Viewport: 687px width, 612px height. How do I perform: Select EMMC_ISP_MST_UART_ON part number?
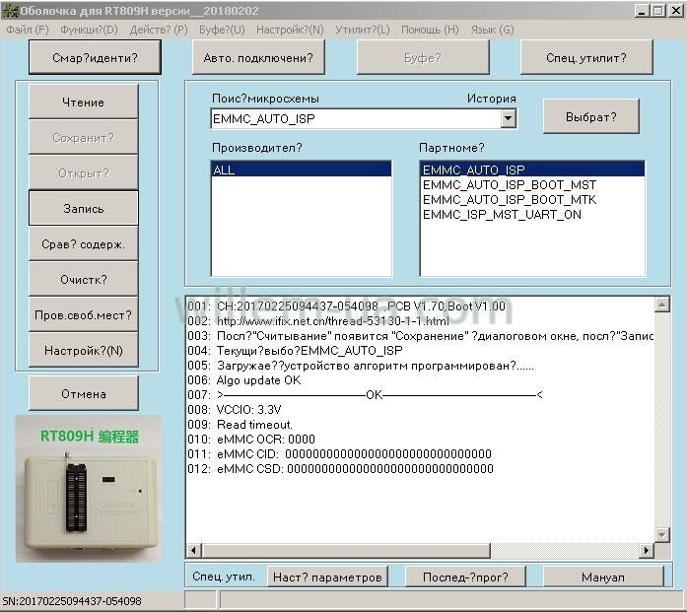[502, 215]
